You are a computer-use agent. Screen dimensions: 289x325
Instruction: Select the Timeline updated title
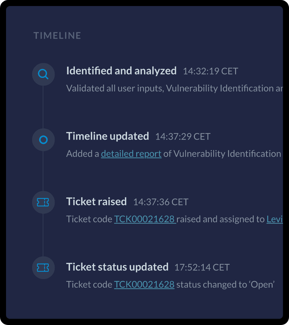tap(107, 136)
